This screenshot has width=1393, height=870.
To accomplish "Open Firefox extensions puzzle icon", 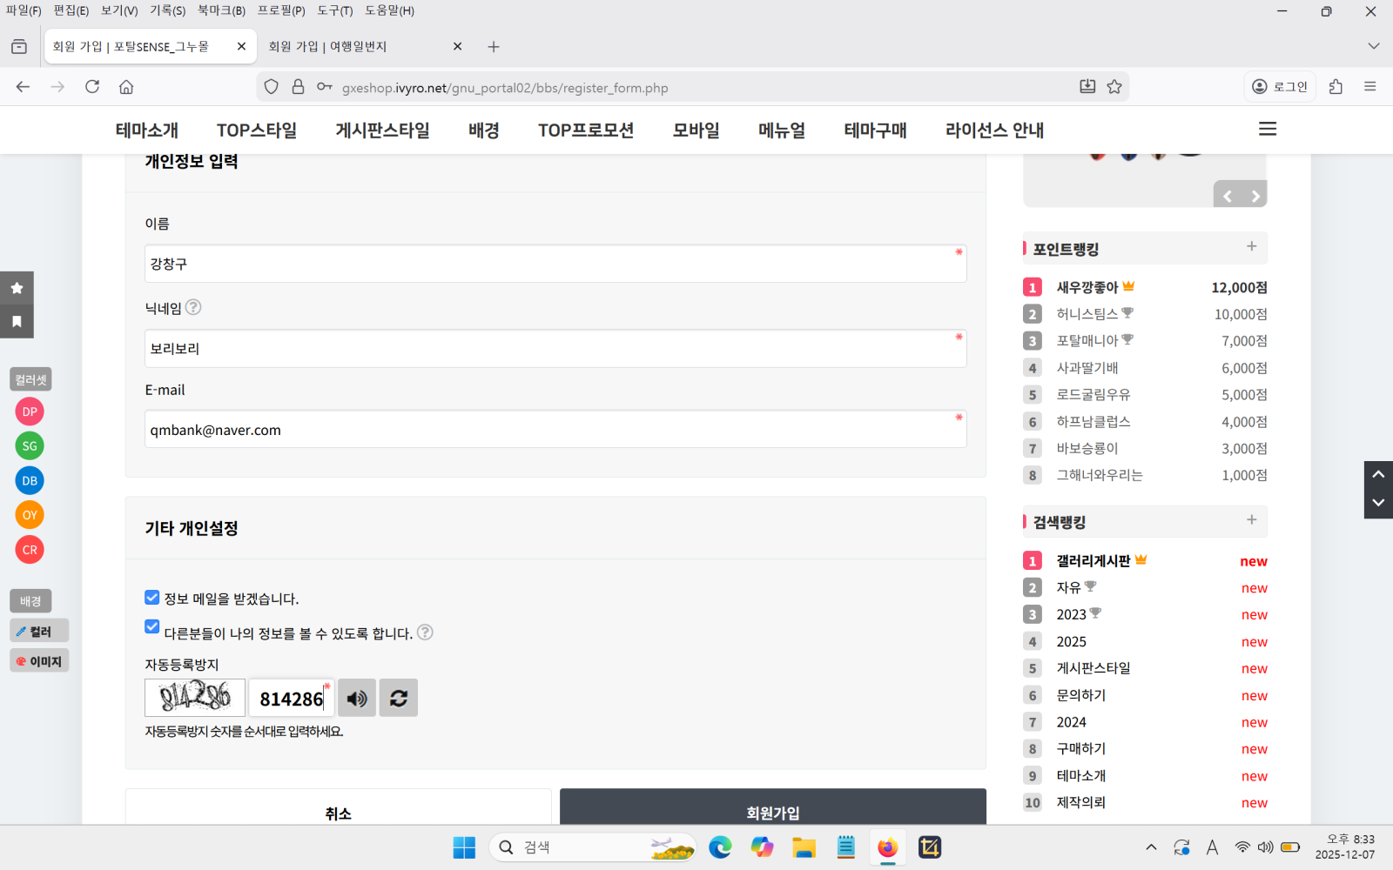I will [1336, 87].
